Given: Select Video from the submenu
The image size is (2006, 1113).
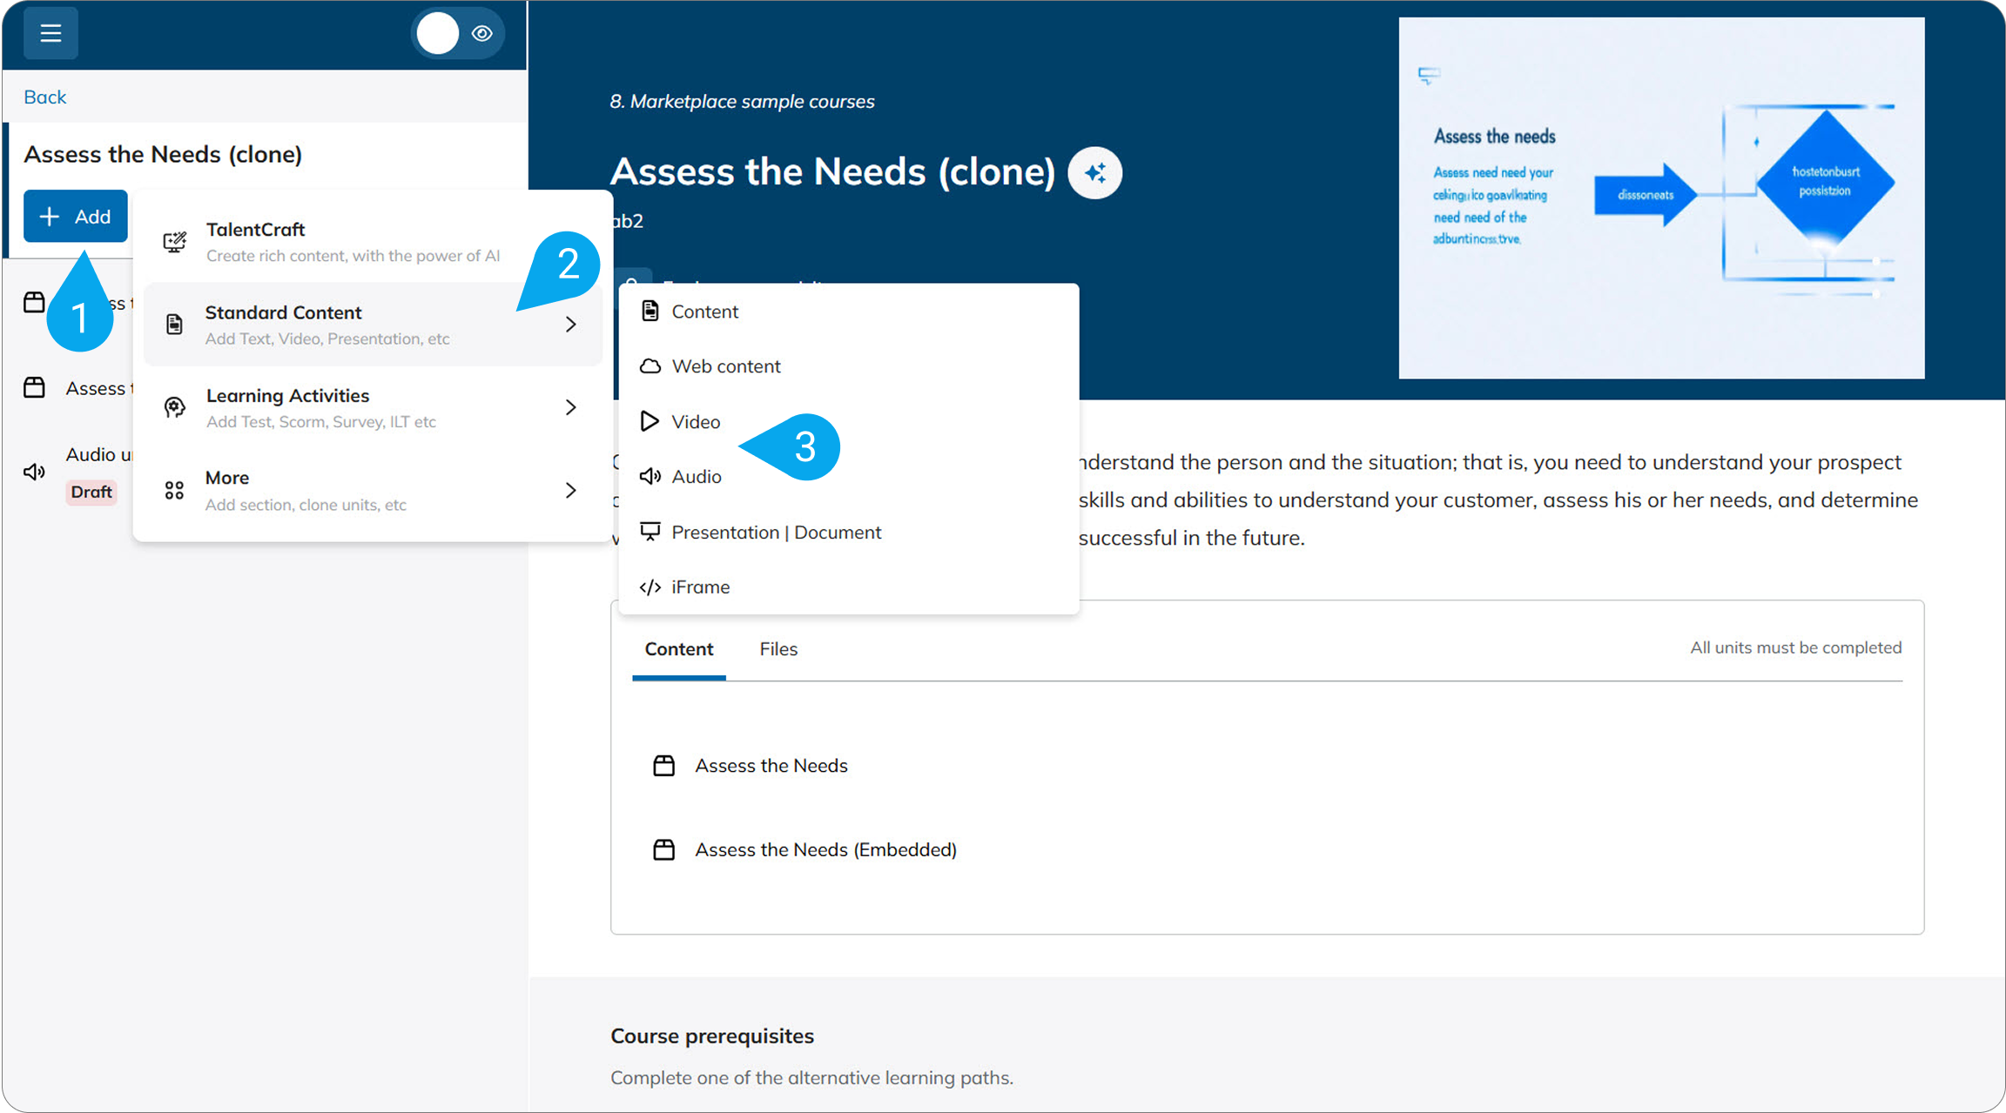Looking at the screenshot, I should 848,421.
